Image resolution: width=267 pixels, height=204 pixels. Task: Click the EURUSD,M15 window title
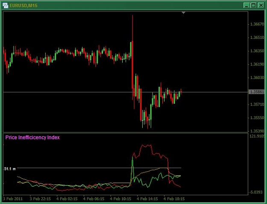[23, 6]
